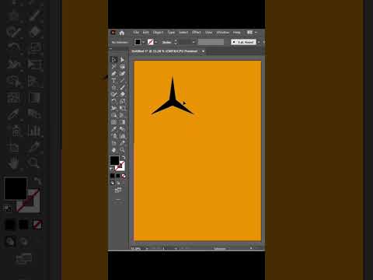Select the Column Graph tool

(122, 136)
